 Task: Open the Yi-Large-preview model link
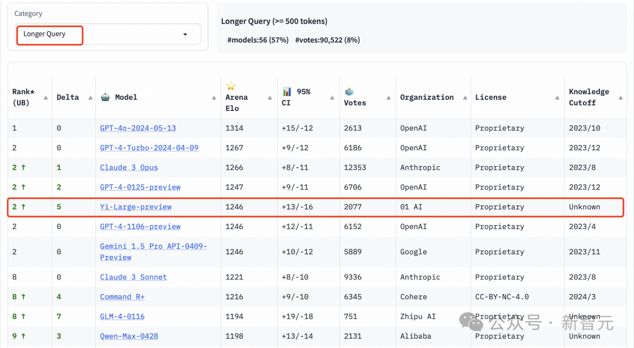coord(136,207)
